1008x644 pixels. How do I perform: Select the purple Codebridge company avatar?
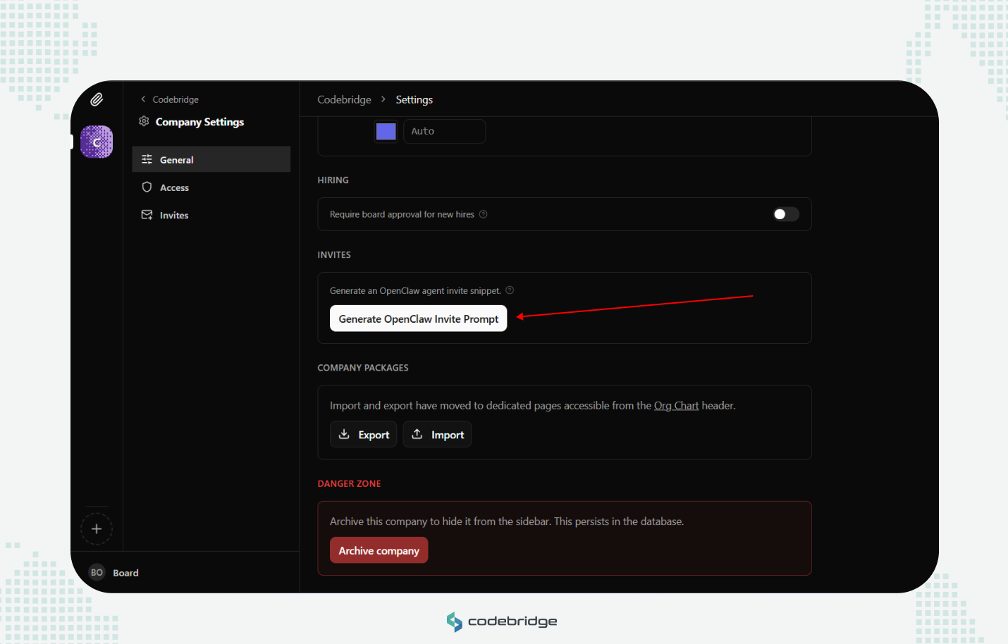point(97,142)
